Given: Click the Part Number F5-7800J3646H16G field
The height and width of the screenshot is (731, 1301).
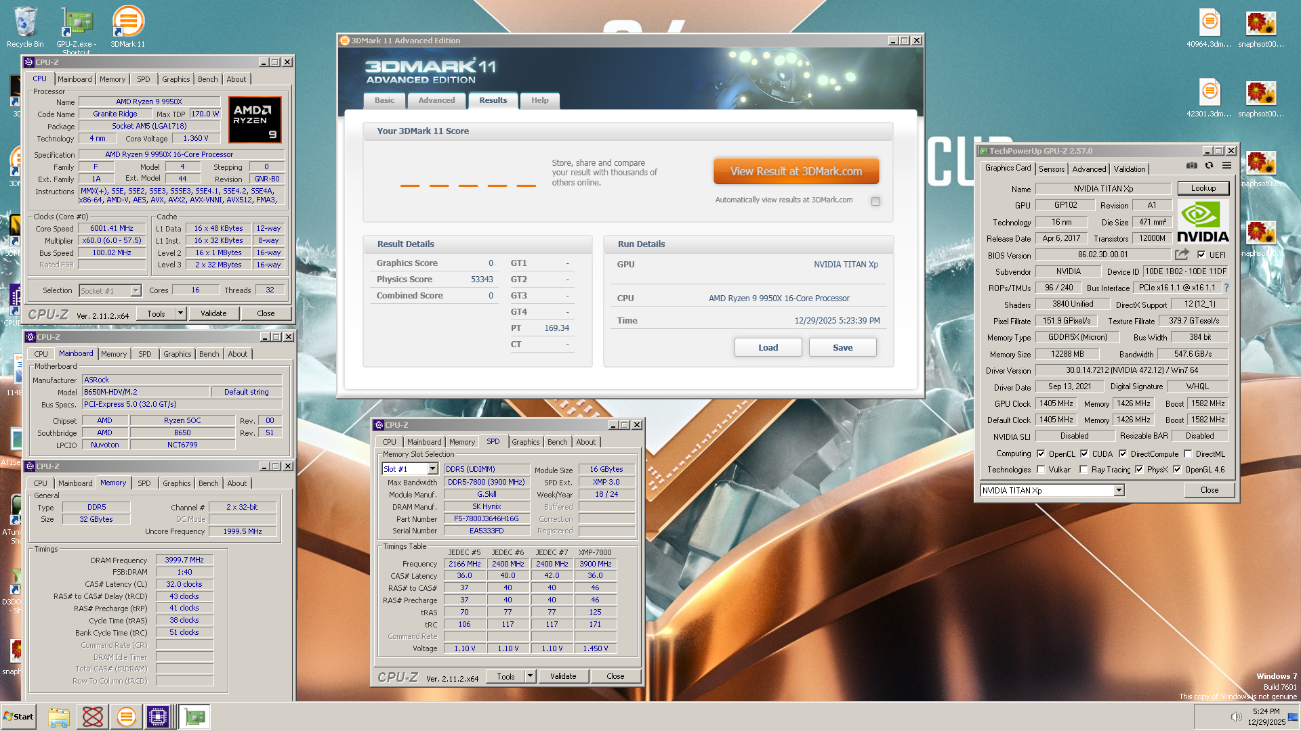Looking at the screenshot, I should pos(487,518).
